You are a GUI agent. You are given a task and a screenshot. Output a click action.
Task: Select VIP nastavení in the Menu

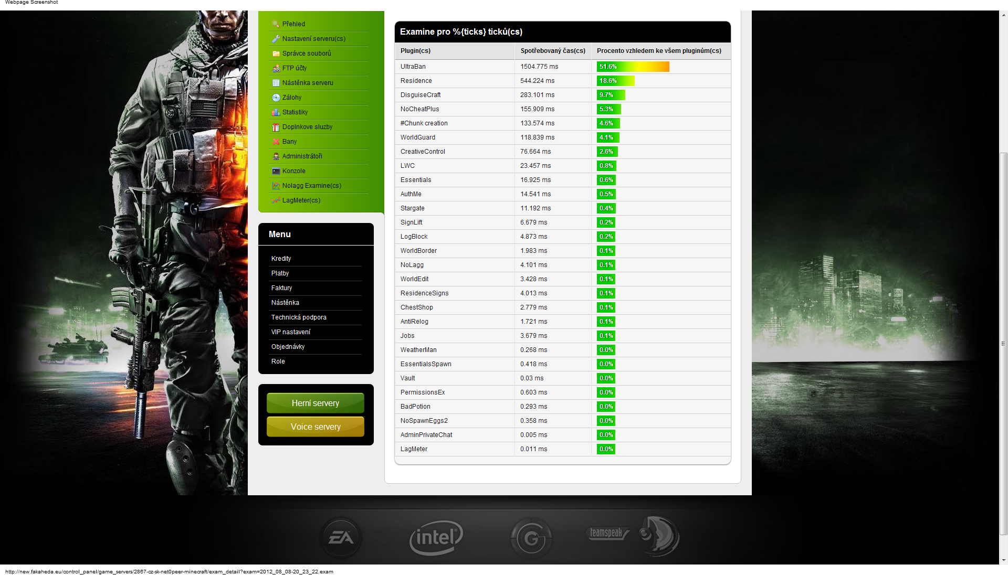290,332
